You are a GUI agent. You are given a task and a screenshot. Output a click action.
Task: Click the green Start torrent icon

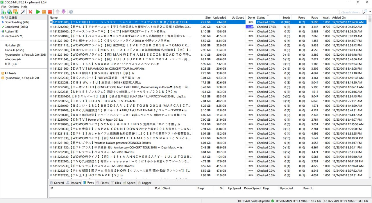click(x=38, y=12)
